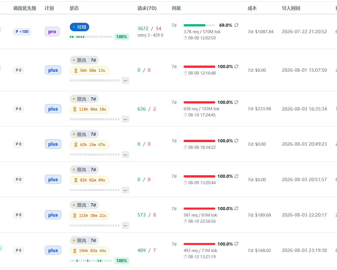Click the import time 2026-08-01 15:07:50
This screenshot has height=270, width=337.
(304, 70)
